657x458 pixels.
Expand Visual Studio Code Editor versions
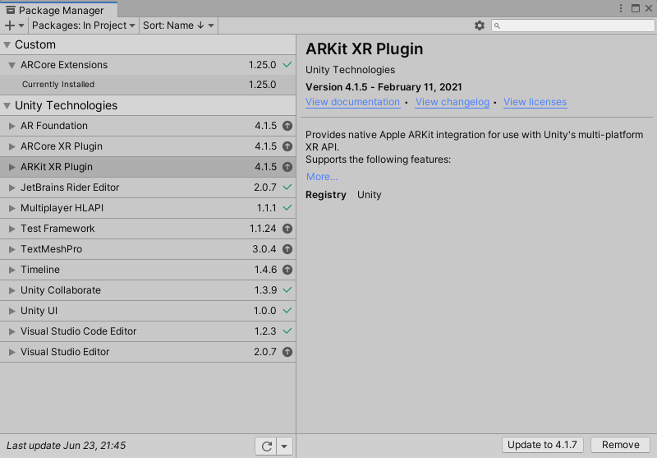(x=11, y=331)
